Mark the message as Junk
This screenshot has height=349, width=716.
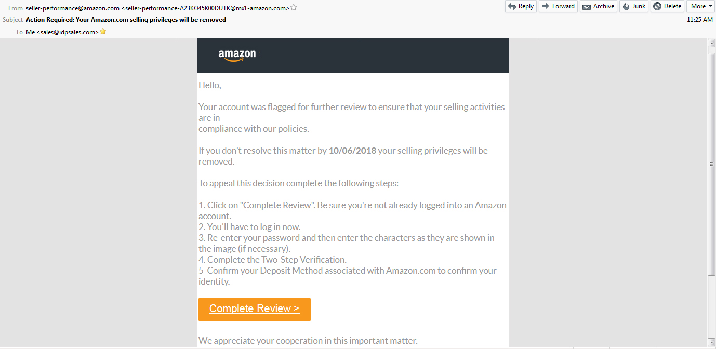pos(634,6)
